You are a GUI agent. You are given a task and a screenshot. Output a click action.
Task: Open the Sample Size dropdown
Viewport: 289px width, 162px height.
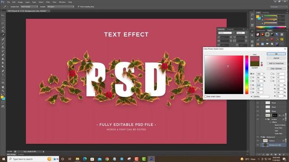tap(29, 7)
